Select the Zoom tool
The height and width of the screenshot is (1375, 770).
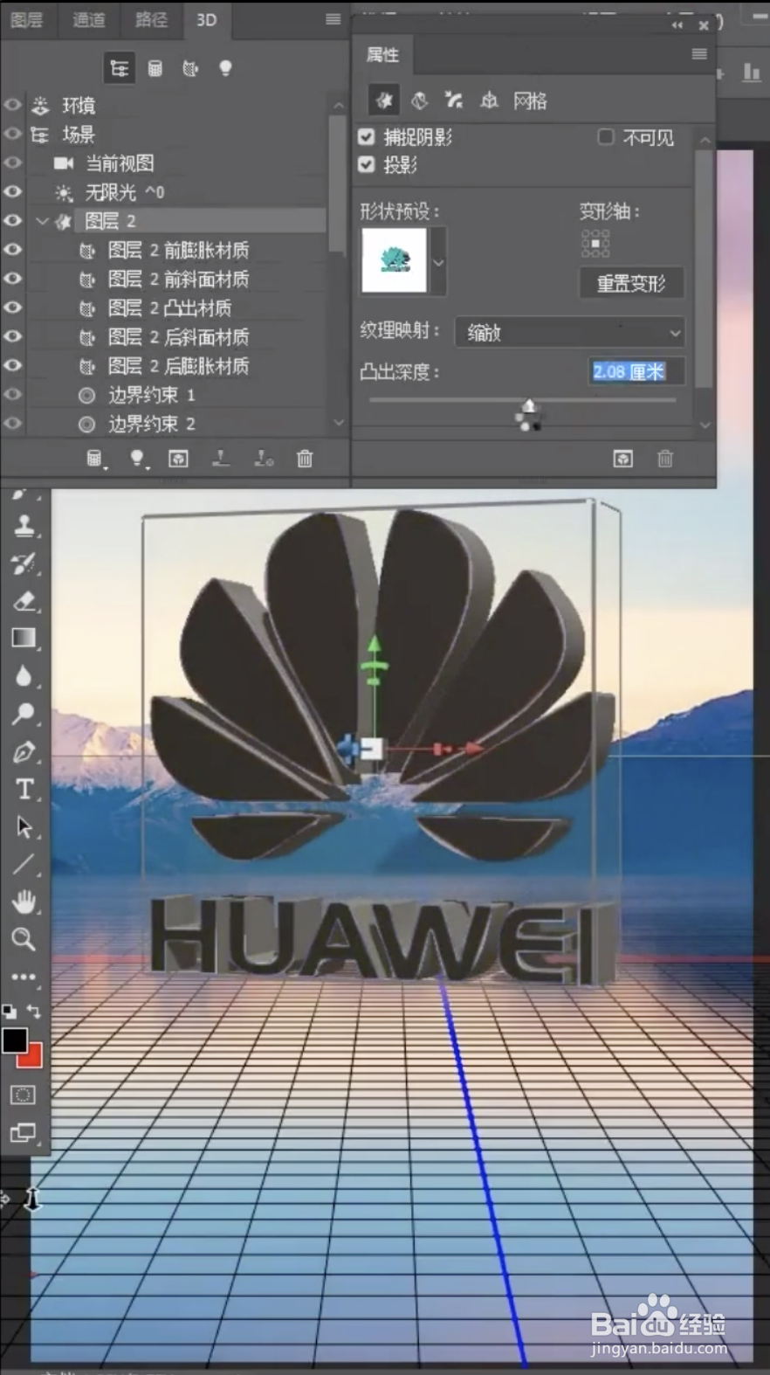click(24, 939)
